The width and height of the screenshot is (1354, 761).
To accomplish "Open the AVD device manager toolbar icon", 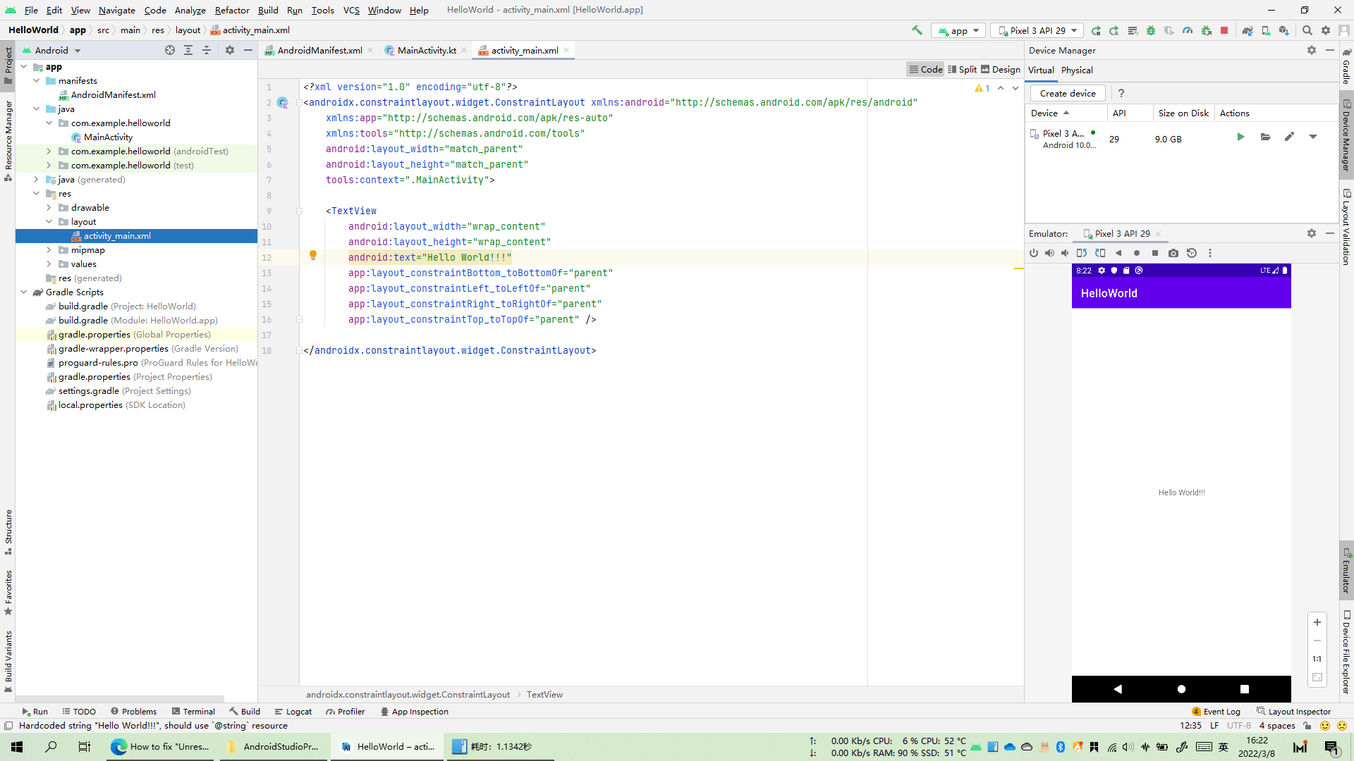I will click(x=1266, y=30).
